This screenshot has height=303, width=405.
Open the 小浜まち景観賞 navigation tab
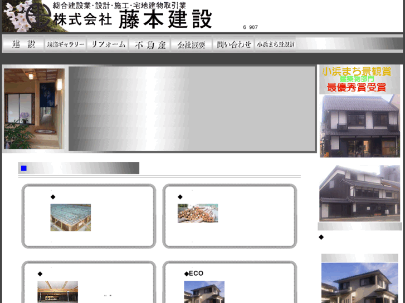click(275, 44)
